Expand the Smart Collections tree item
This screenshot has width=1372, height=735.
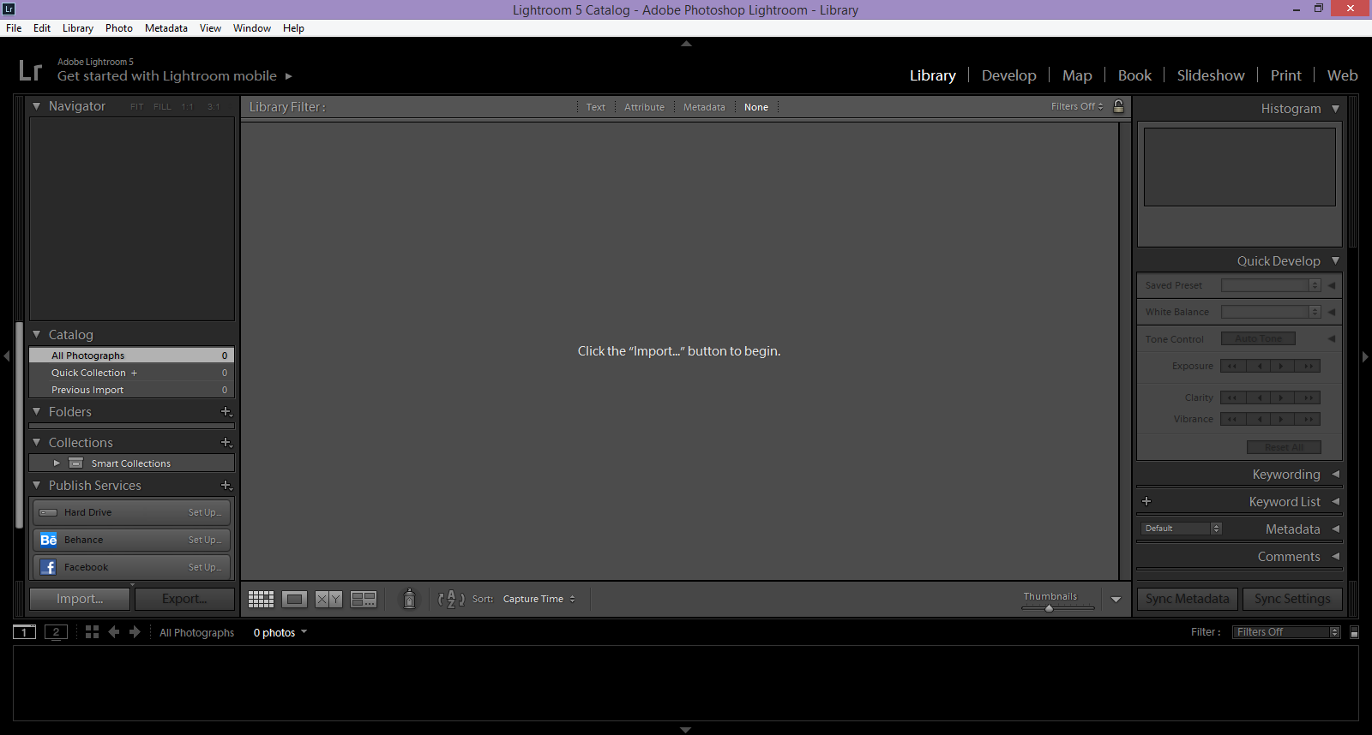coord(57,463)
